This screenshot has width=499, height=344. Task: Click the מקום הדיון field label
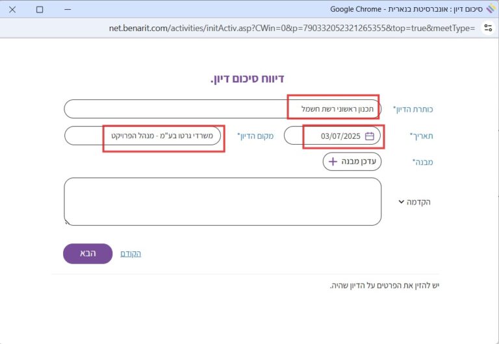pyautogui.click(x=255, y=136)
